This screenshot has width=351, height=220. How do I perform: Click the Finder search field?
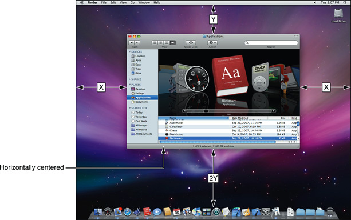click(x=271, y=43)
